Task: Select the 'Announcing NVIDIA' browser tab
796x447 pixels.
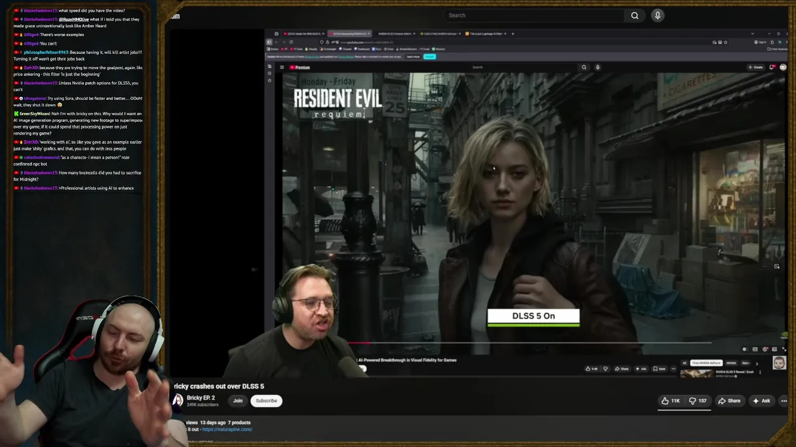Action: [x=349, y=34]
